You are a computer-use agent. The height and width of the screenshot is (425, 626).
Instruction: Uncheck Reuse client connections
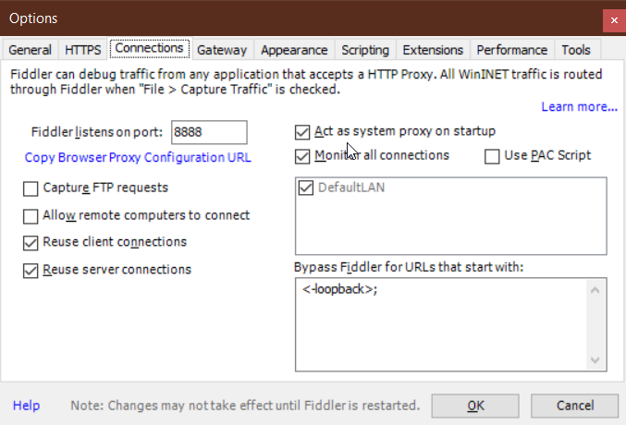pyautogui.click(x=31, y=243)
